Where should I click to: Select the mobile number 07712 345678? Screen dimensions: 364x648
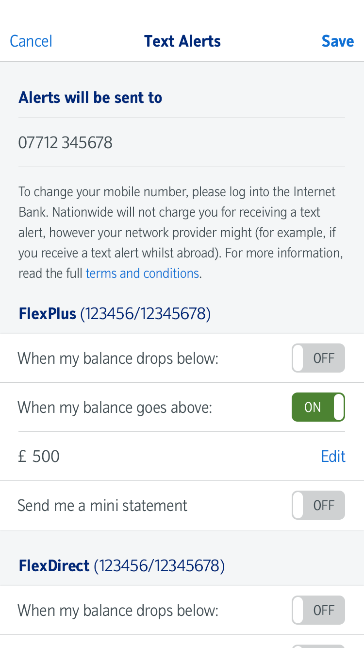point(66,143)
